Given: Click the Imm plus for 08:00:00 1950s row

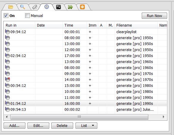Looking at the screenshot, I should (90, 38).
